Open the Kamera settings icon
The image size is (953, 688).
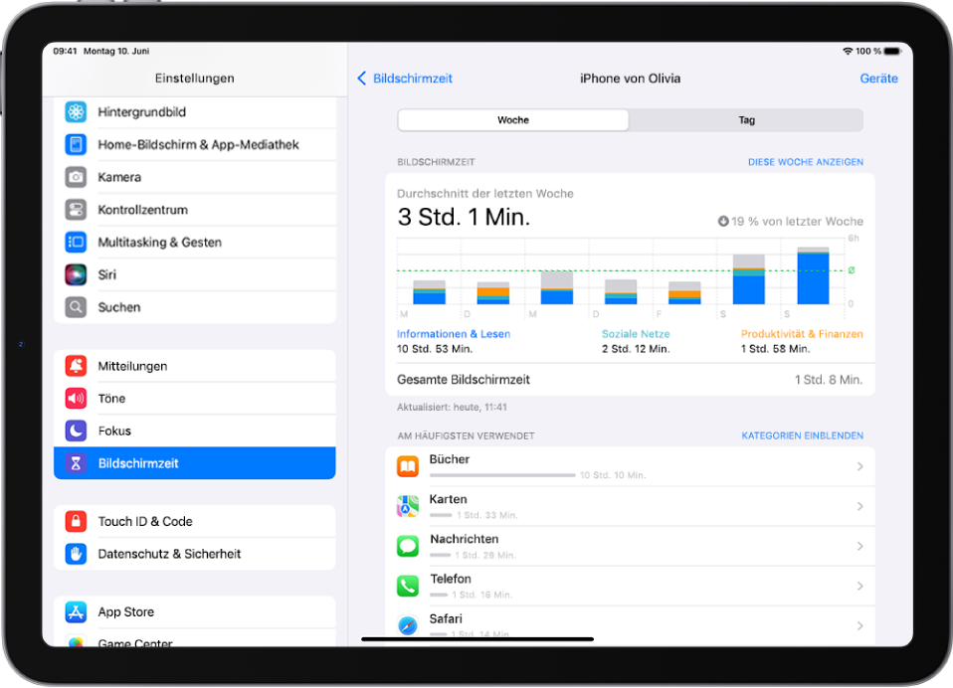point(76,176)
